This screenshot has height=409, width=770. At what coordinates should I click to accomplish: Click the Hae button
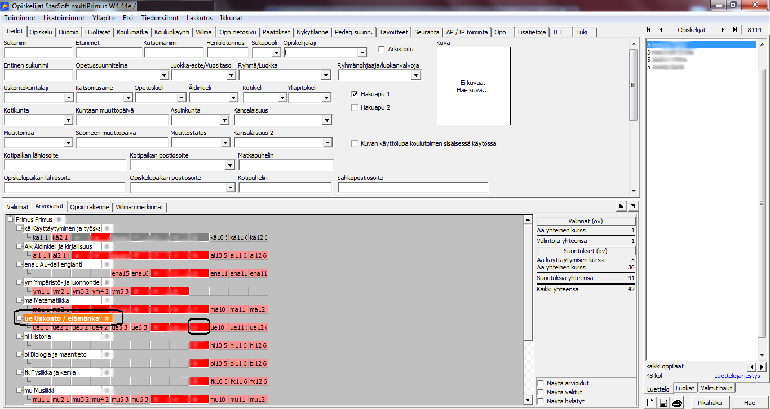pyautogui.click(x=749, y=403)
